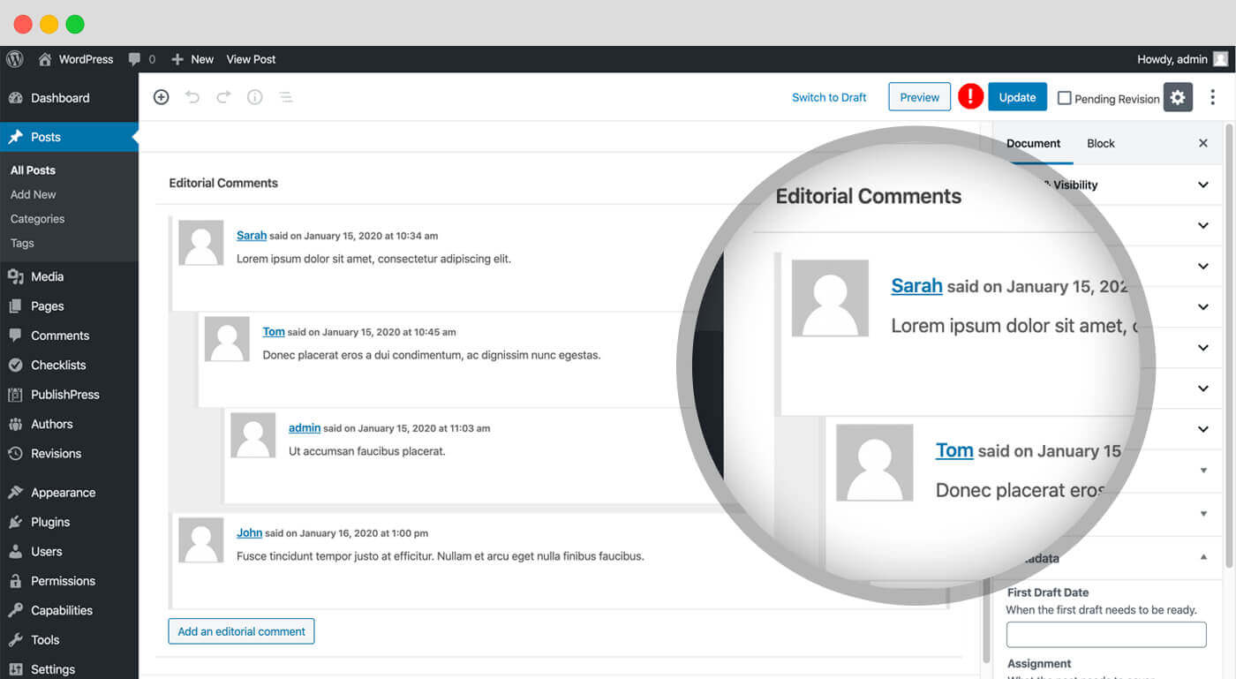Click the "First Draft Date" label
The width and height of the screenshot is (1236, 679).
pyautogui.click(x=1048, y=592)
